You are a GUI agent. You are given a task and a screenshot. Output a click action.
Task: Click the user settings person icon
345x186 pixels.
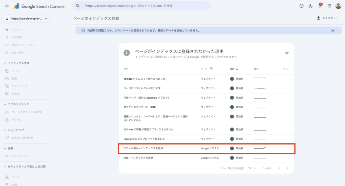coord(311,6)
